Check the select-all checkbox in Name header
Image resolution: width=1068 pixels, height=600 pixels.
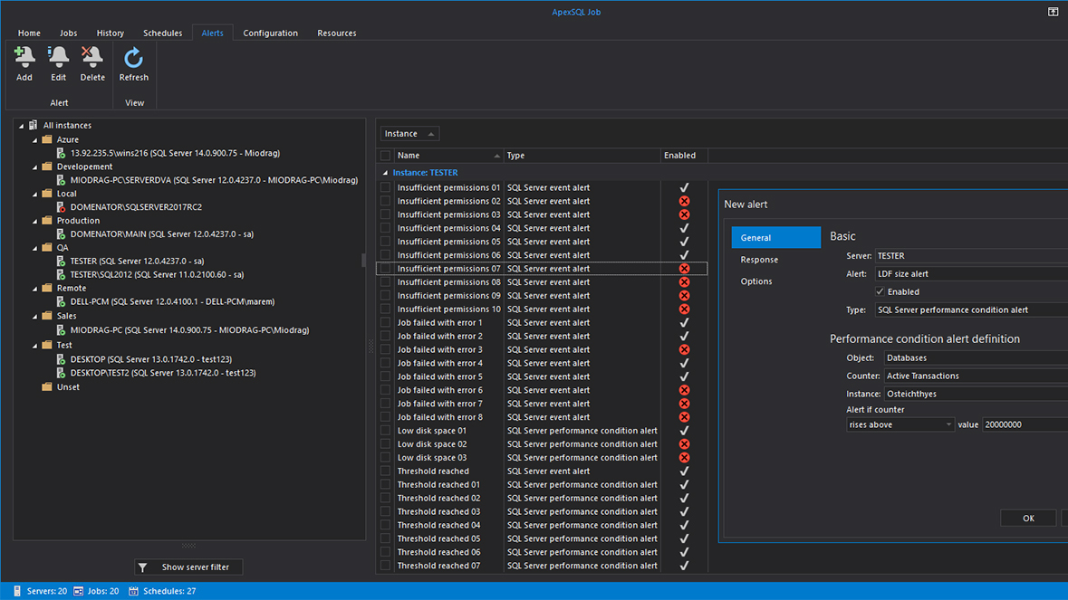[386, 156]
